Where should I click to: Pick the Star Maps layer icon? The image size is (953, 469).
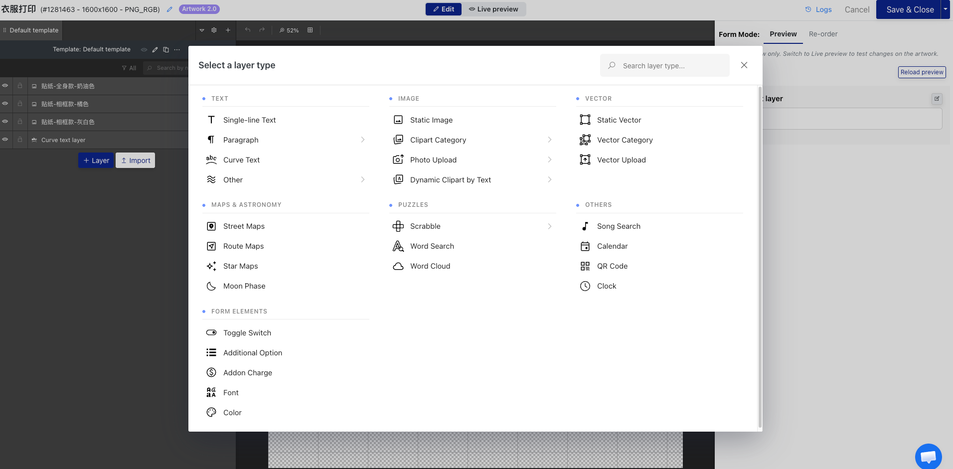tap(211, 266)
